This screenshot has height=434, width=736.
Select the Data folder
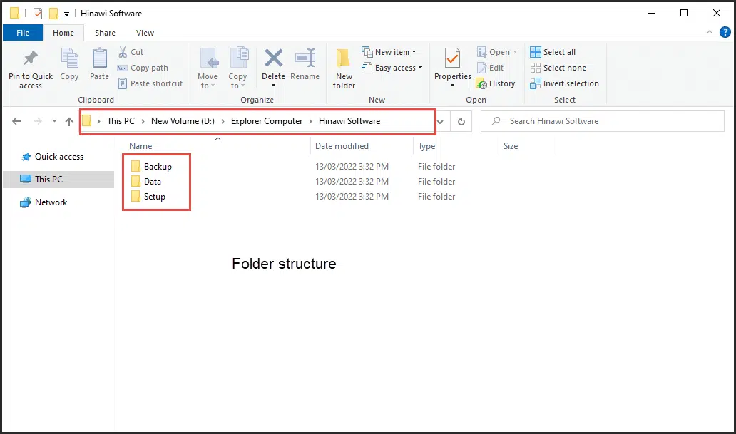point(152,182)
